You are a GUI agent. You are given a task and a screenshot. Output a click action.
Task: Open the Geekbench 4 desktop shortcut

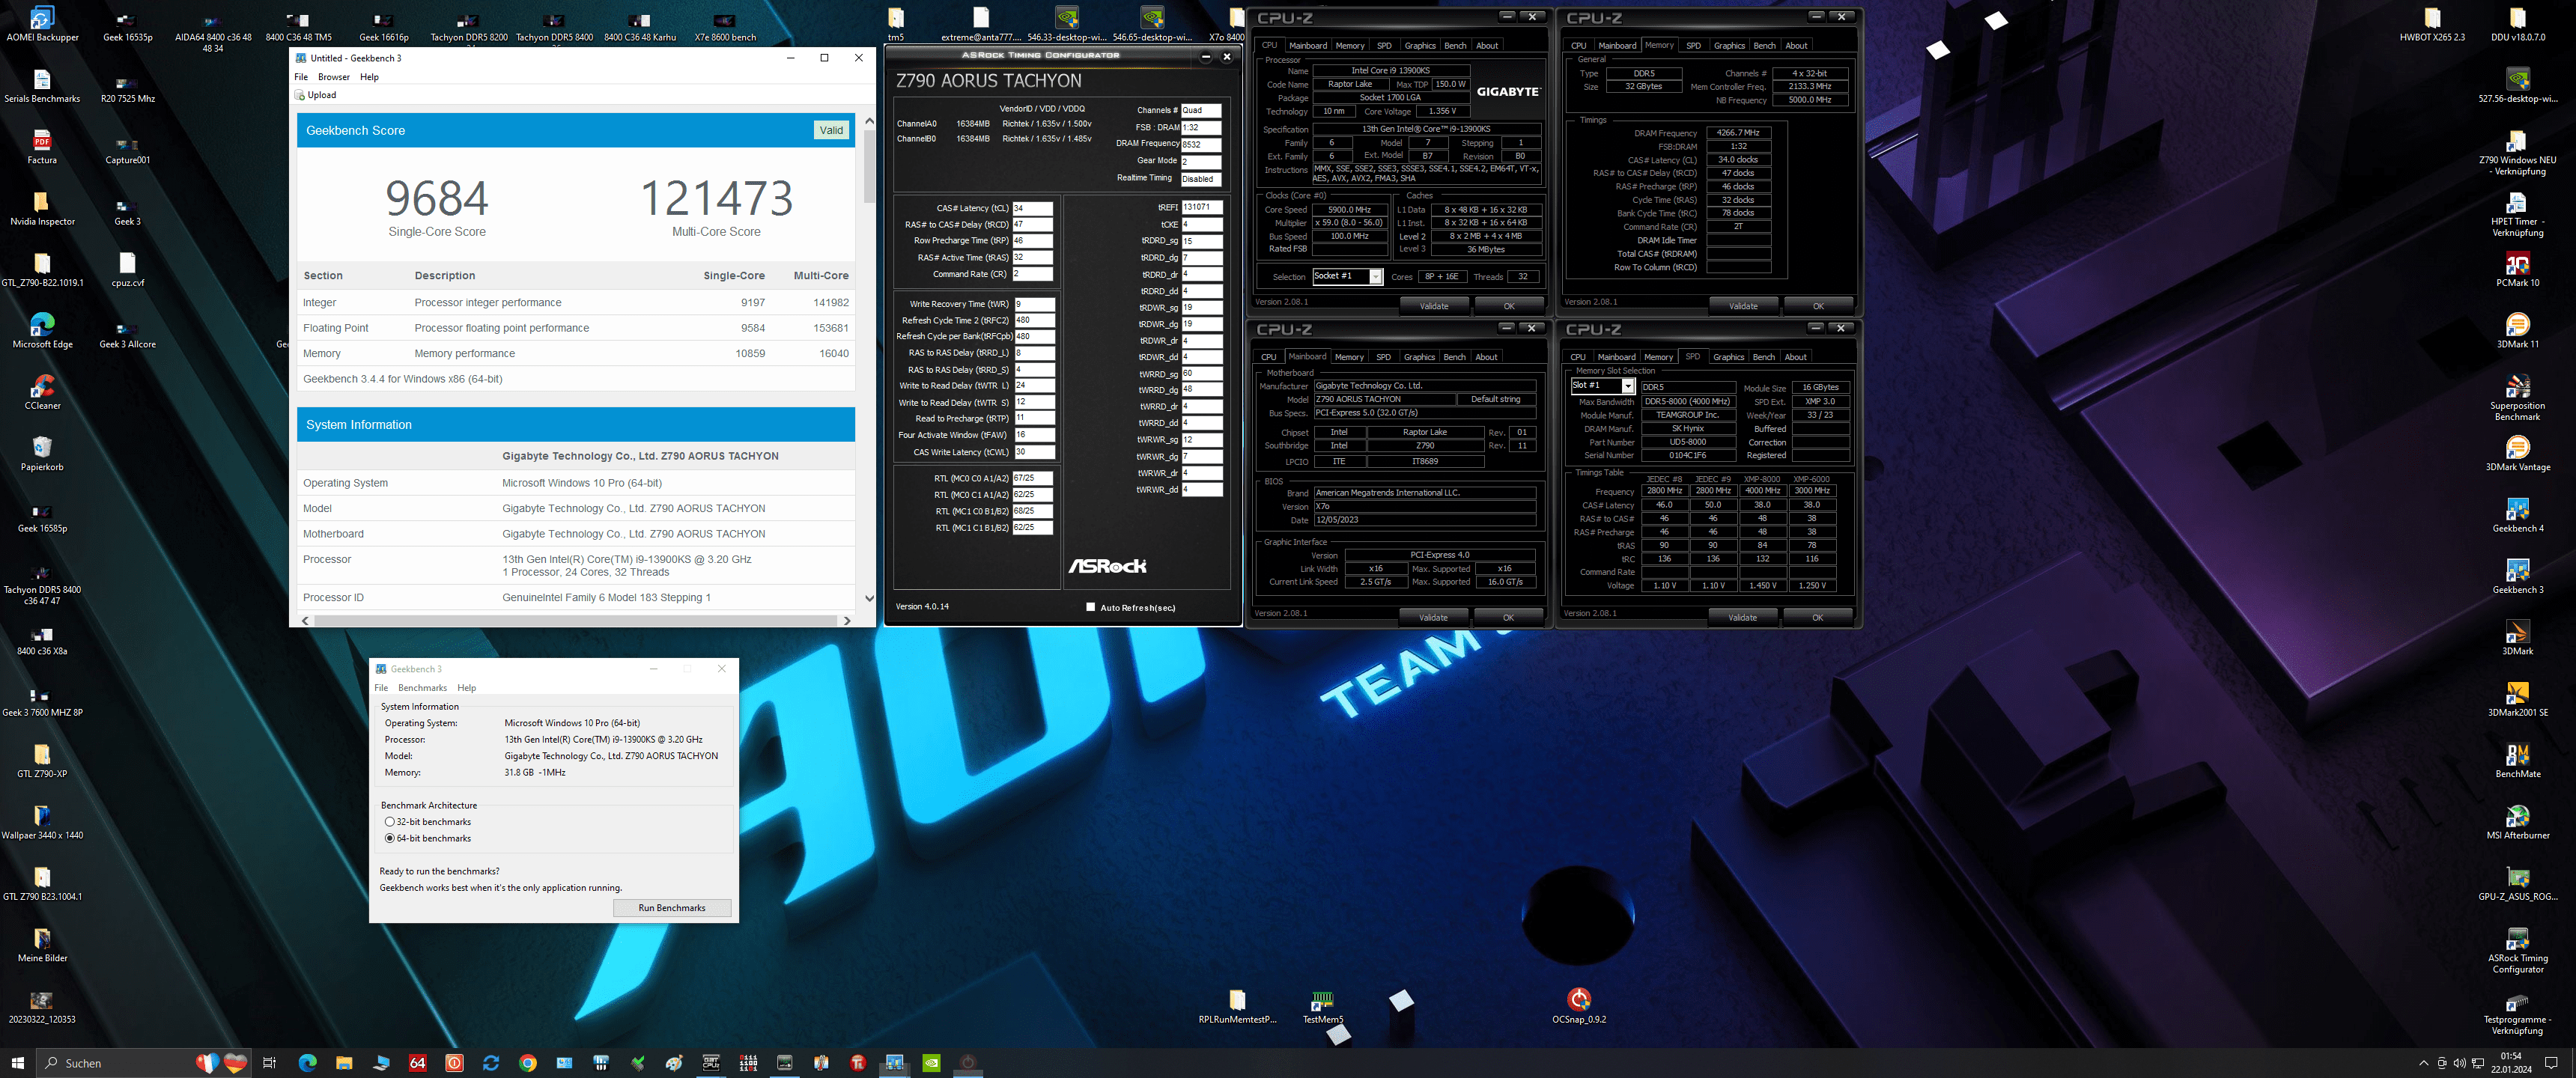click(x=2517, y=515)
